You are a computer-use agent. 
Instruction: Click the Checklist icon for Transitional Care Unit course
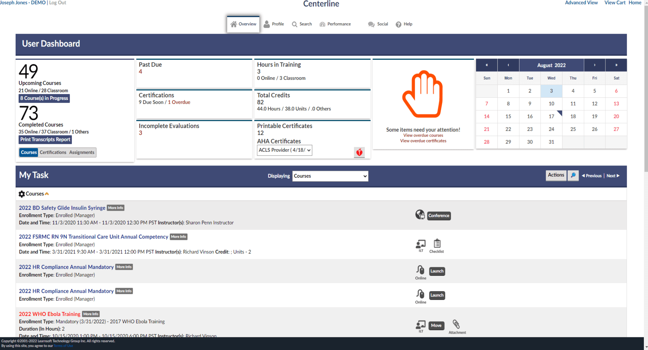436,244
